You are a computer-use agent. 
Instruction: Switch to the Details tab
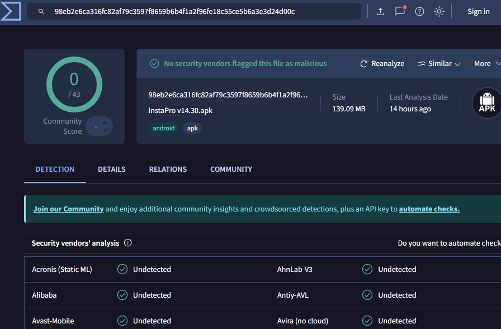click(112, 170)
